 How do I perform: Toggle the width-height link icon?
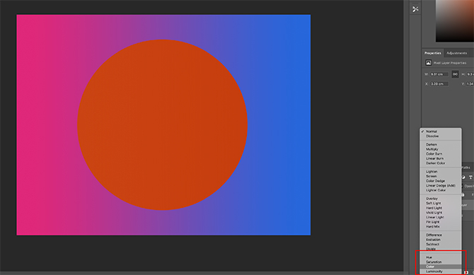click(455, 74)
